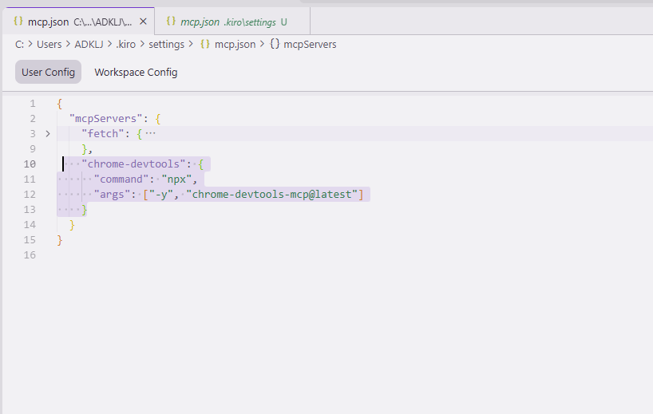Select the Workspace Config button
653x414 pixels.
[136, 72]
